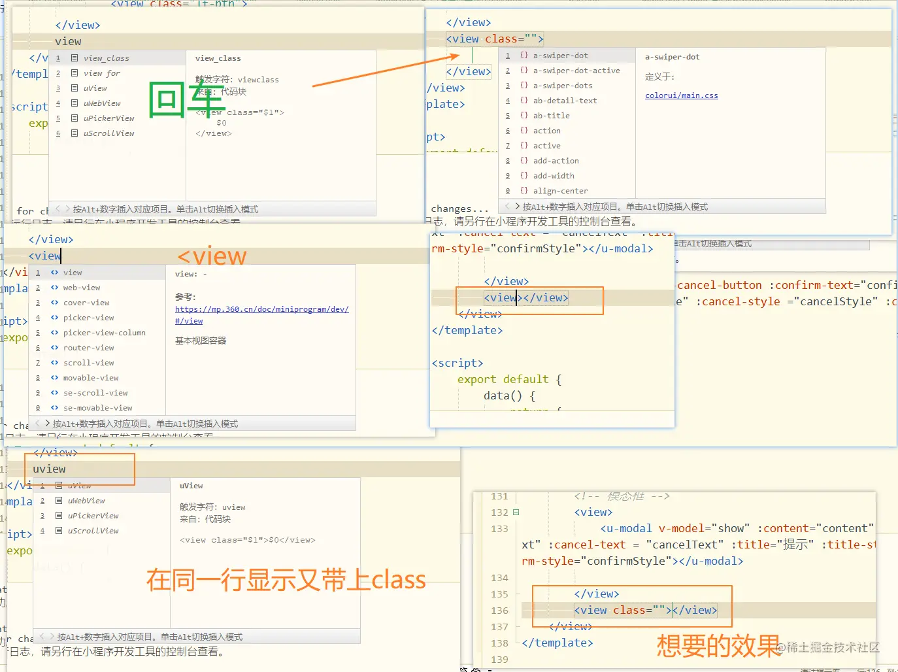Image resolution: width=898 pixels, height=672 pixels.
Task: Click the "export default {" line above data()
Action: click(x=509, y=379)
